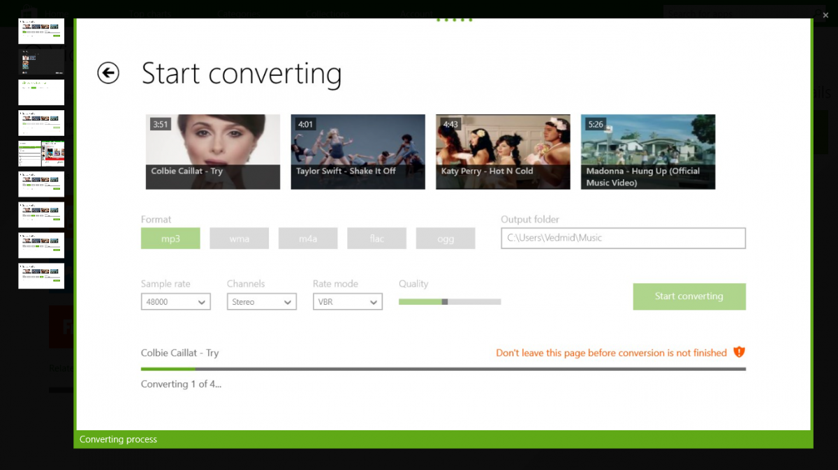
Task: Click the 'Start converting' page heading
Action: [x=242, y=73]
